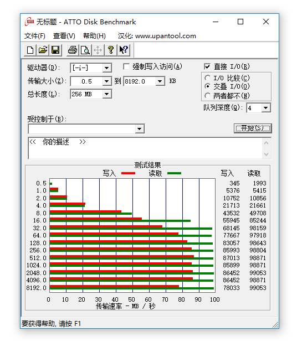Viewport: 297px width, 352px height.
Task: Click the 传输速率 - MB / 秒 axis label
Action: tap(125, 306)
